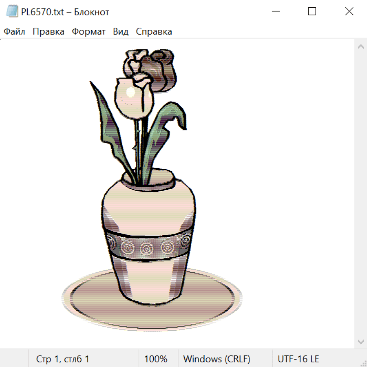Click the resize grip in status bar corner
Screen dimensions: 367x367
(x=363, y=363)
